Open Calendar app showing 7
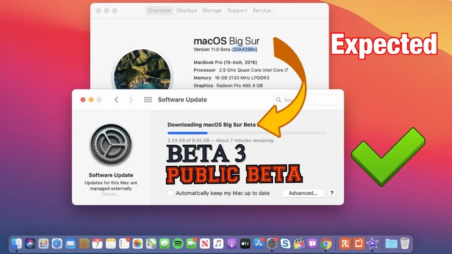 pos(97,243)
